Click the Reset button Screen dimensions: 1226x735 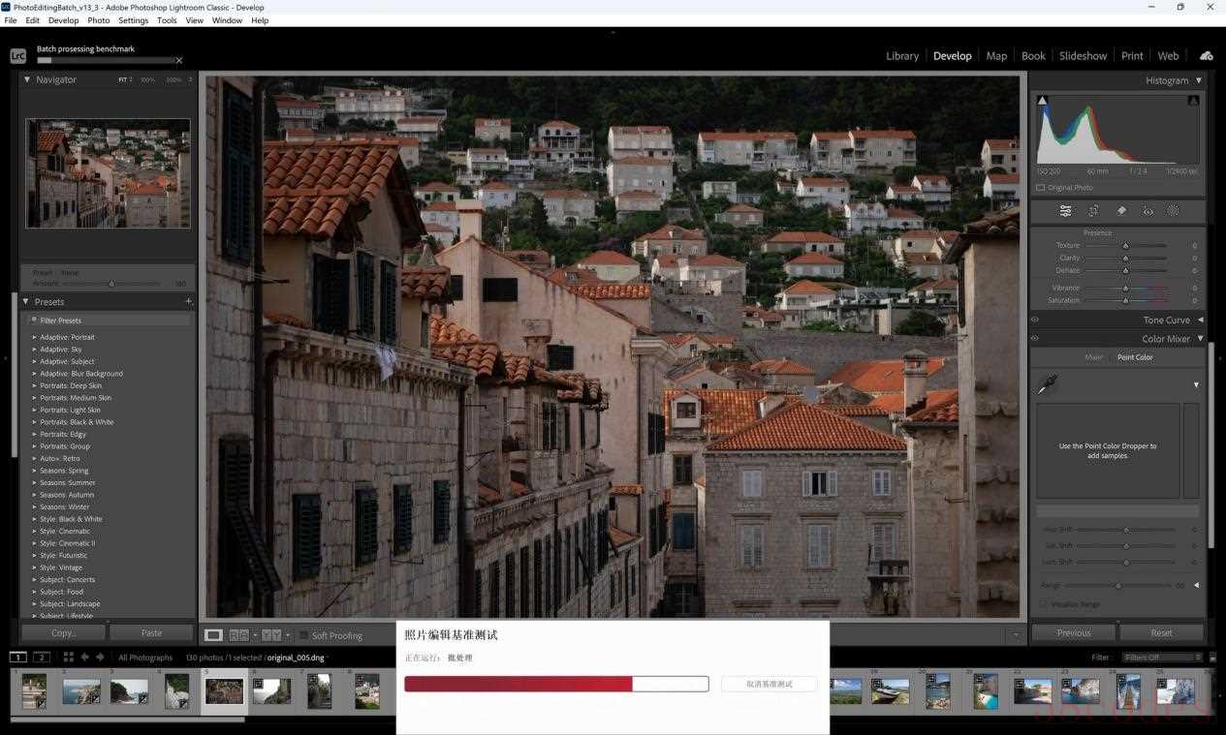coord(1161,632)
